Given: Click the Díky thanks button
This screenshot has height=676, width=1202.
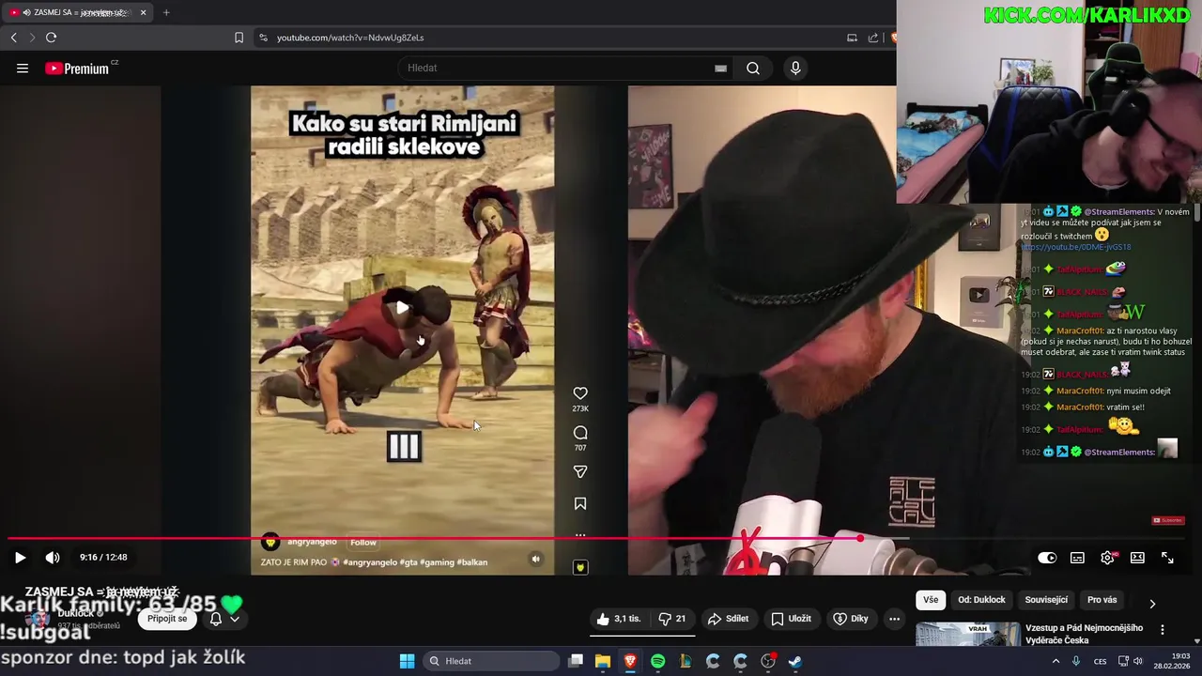Looking at the screenshot, I should click(x=850, y=619).
